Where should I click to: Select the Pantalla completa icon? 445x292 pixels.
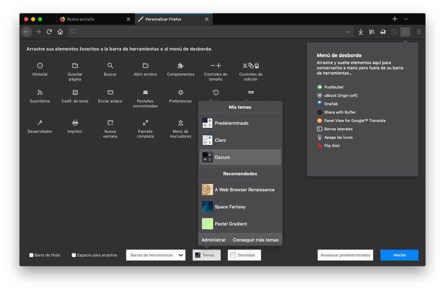[146, 123]
